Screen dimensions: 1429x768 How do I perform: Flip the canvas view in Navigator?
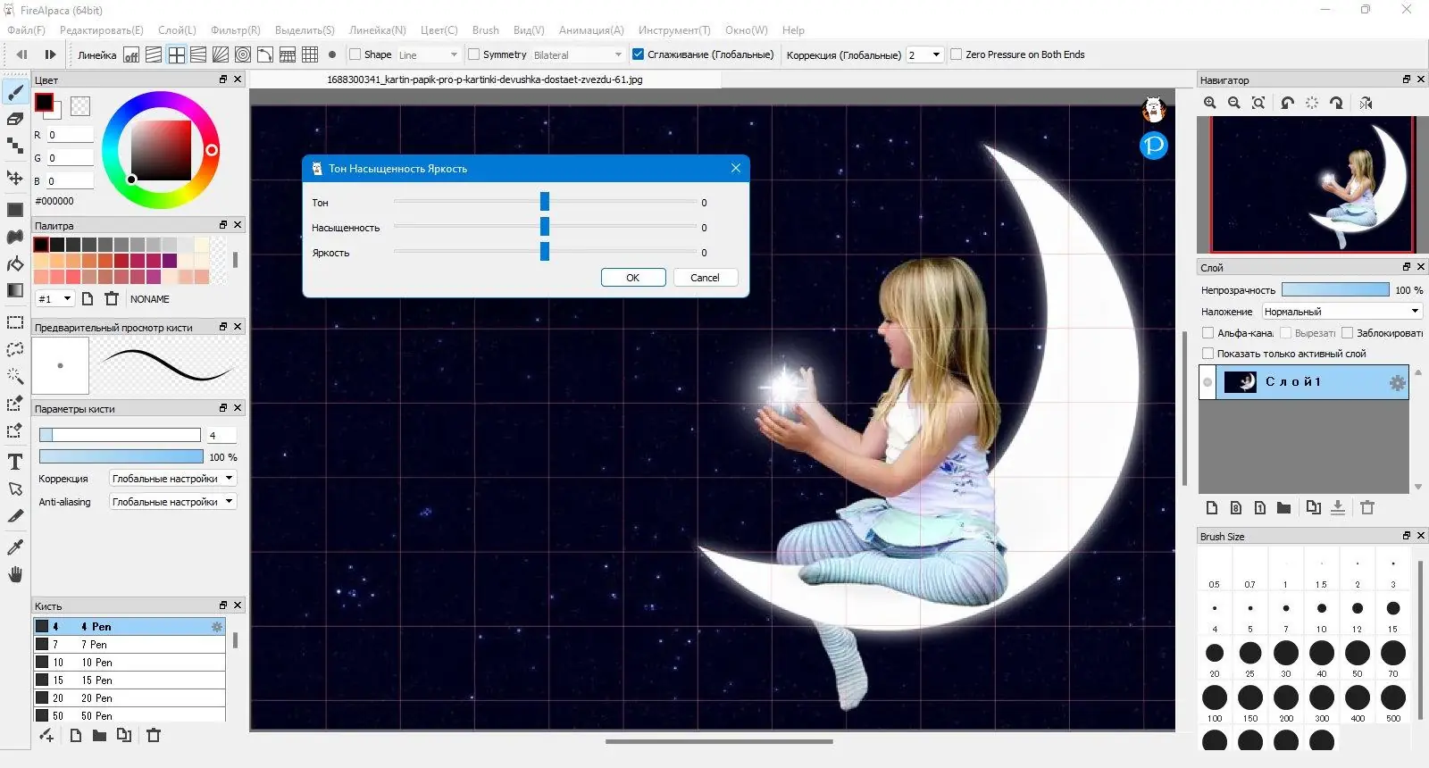coord(1366,103)
